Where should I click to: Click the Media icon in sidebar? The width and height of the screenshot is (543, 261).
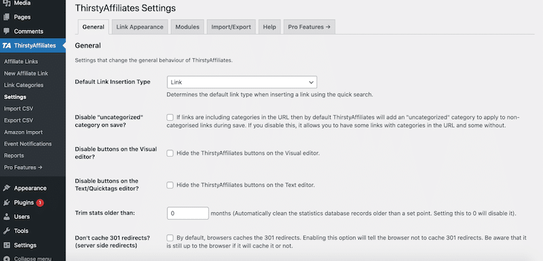click(x=6, y=3)
